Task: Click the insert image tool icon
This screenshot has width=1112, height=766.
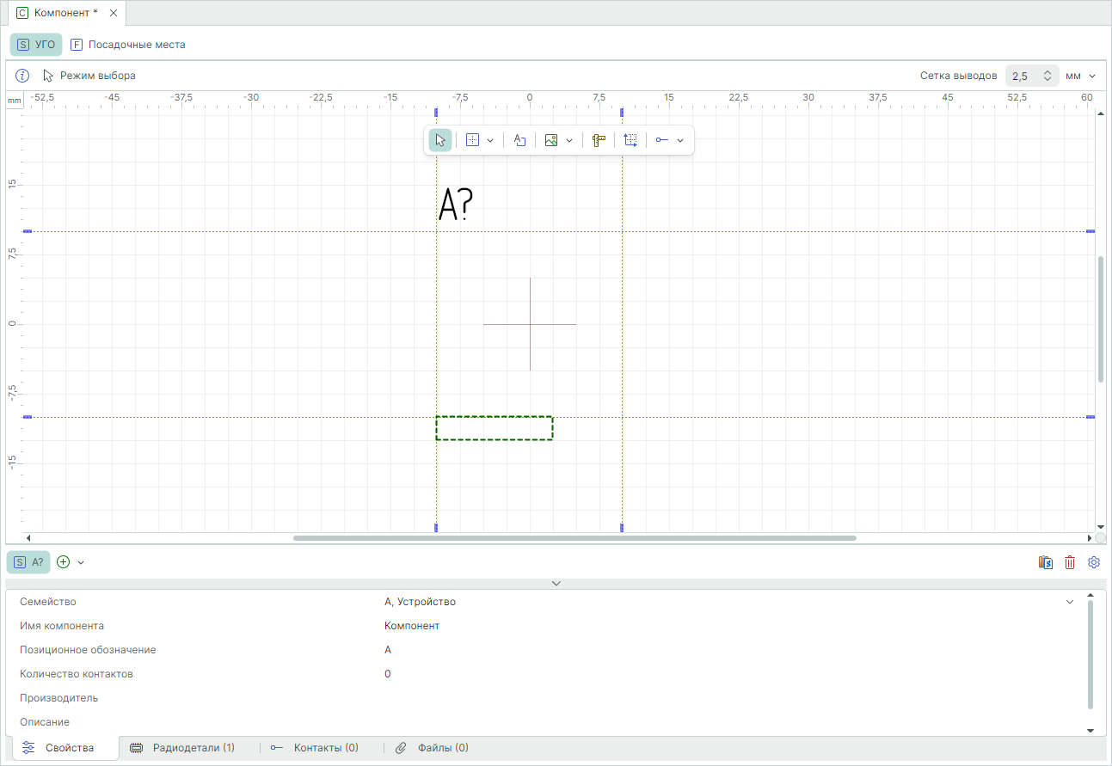Action: 551,140
